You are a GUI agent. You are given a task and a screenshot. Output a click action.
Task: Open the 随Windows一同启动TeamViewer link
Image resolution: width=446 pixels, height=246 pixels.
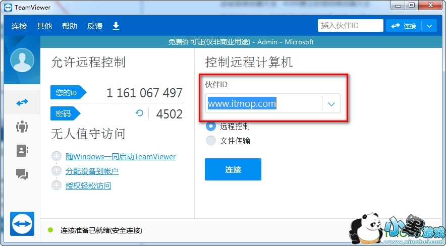(x=121, y=156)
